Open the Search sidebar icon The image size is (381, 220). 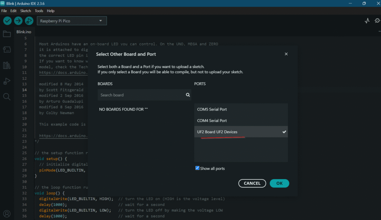(7, 97)
